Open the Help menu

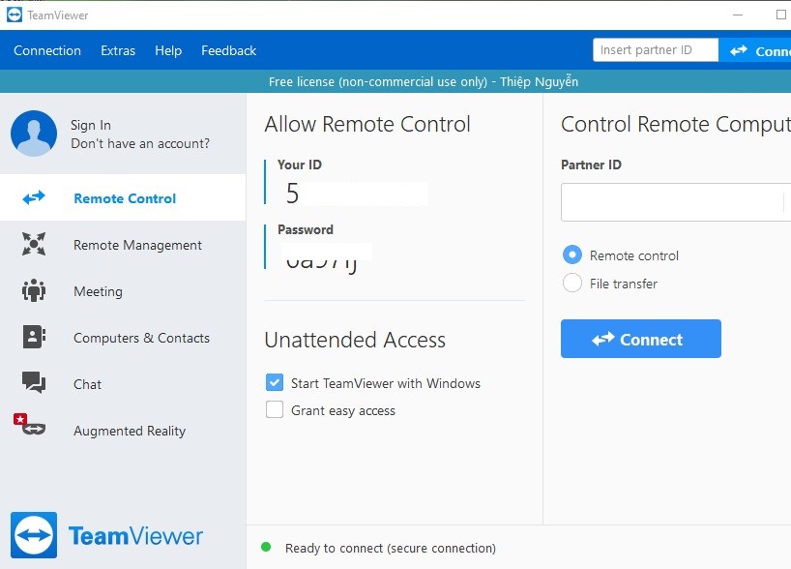[168, 50]
